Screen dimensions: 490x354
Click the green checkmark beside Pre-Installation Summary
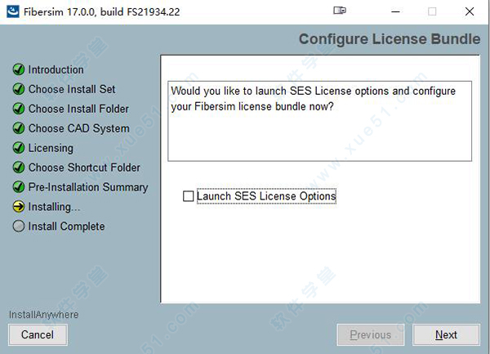coord(19,187)
